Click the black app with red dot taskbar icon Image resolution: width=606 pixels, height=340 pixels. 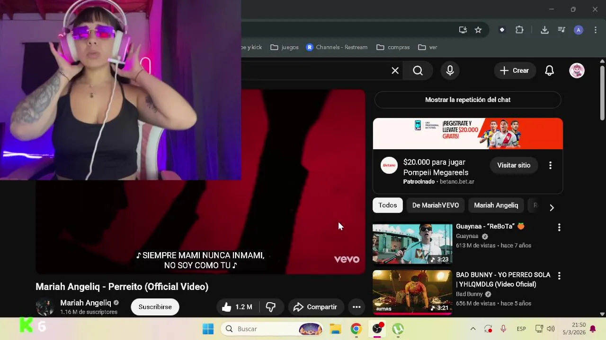[x=377, y=329]
